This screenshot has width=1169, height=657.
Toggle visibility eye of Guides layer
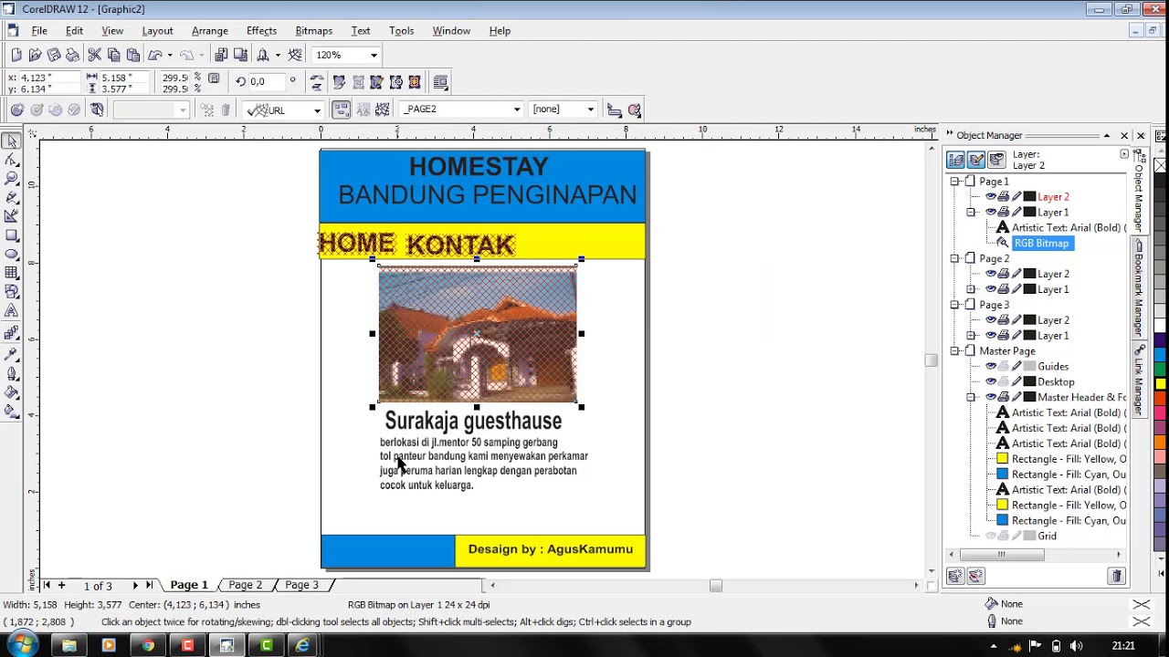(x=990, y=367)
